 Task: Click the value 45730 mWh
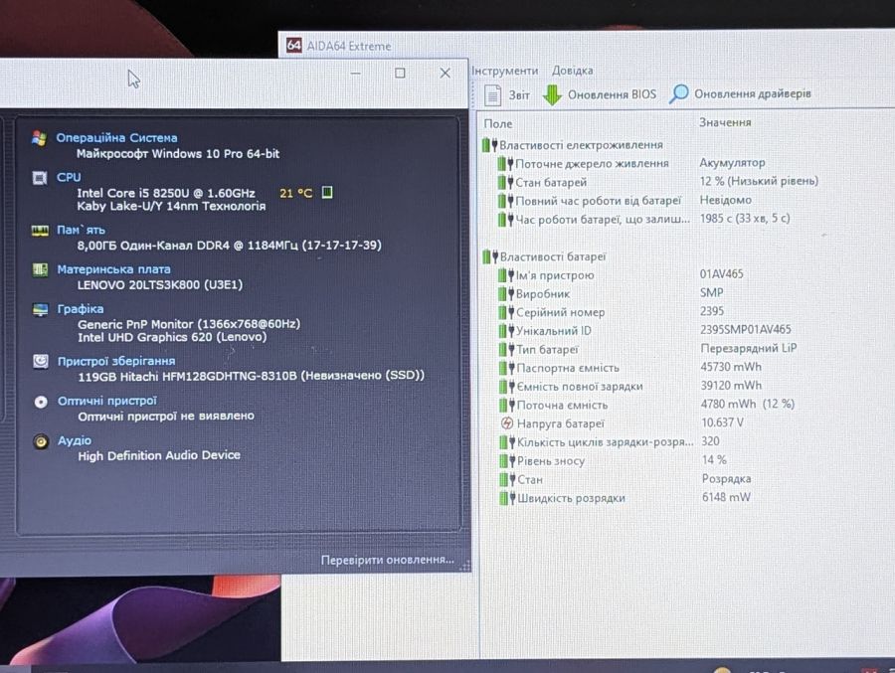(x=731, y=367)
